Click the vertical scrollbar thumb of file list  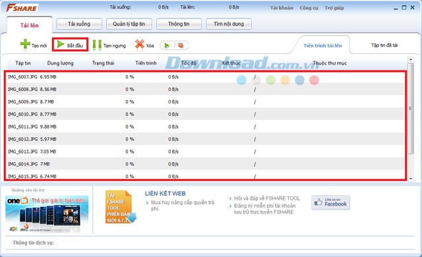(411, 108)
